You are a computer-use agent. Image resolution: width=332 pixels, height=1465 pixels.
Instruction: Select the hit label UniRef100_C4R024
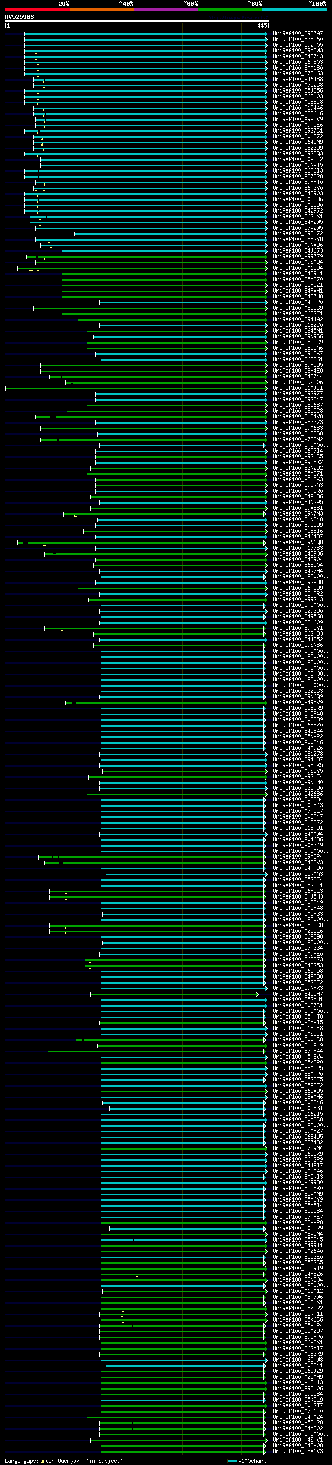pos(298,1417)
